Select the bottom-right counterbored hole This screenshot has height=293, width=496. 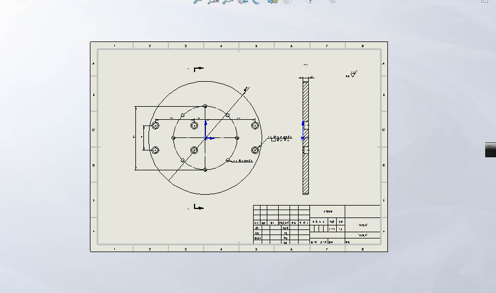255,150
